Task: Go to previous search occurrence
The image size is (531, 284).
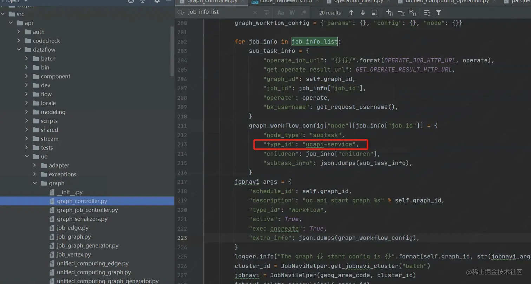Action: 351,12
